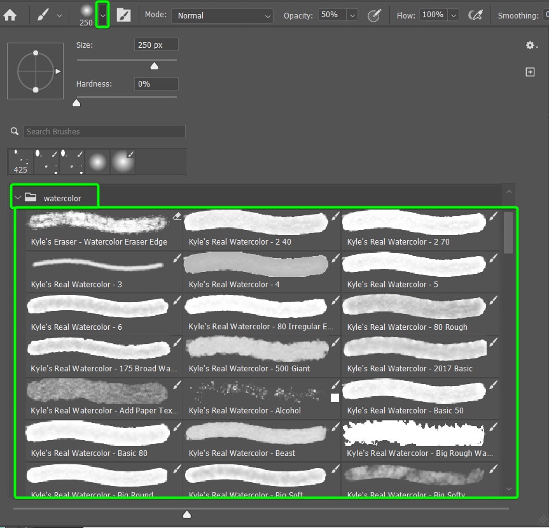Select Kyle's Real Watercolor - Big Rough Wash brush

[x=420, y=441]
